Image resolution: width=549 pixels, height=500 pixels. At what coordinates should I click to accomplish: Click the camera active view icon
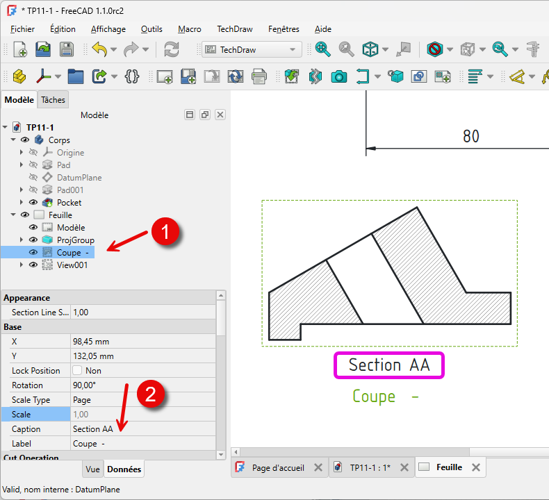(x=339, y=76)
